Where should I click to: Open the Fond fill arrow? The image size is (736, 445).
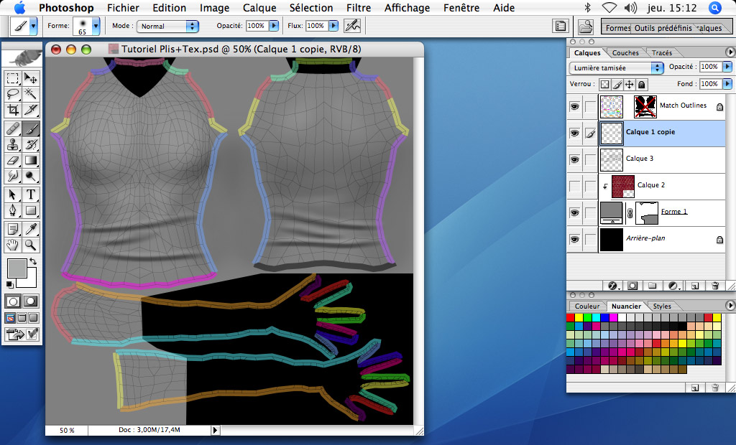[727, 84]
